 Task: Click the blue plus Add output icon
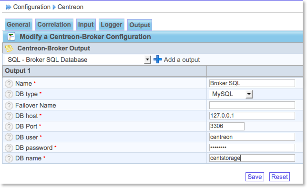[x=158, y=59]
